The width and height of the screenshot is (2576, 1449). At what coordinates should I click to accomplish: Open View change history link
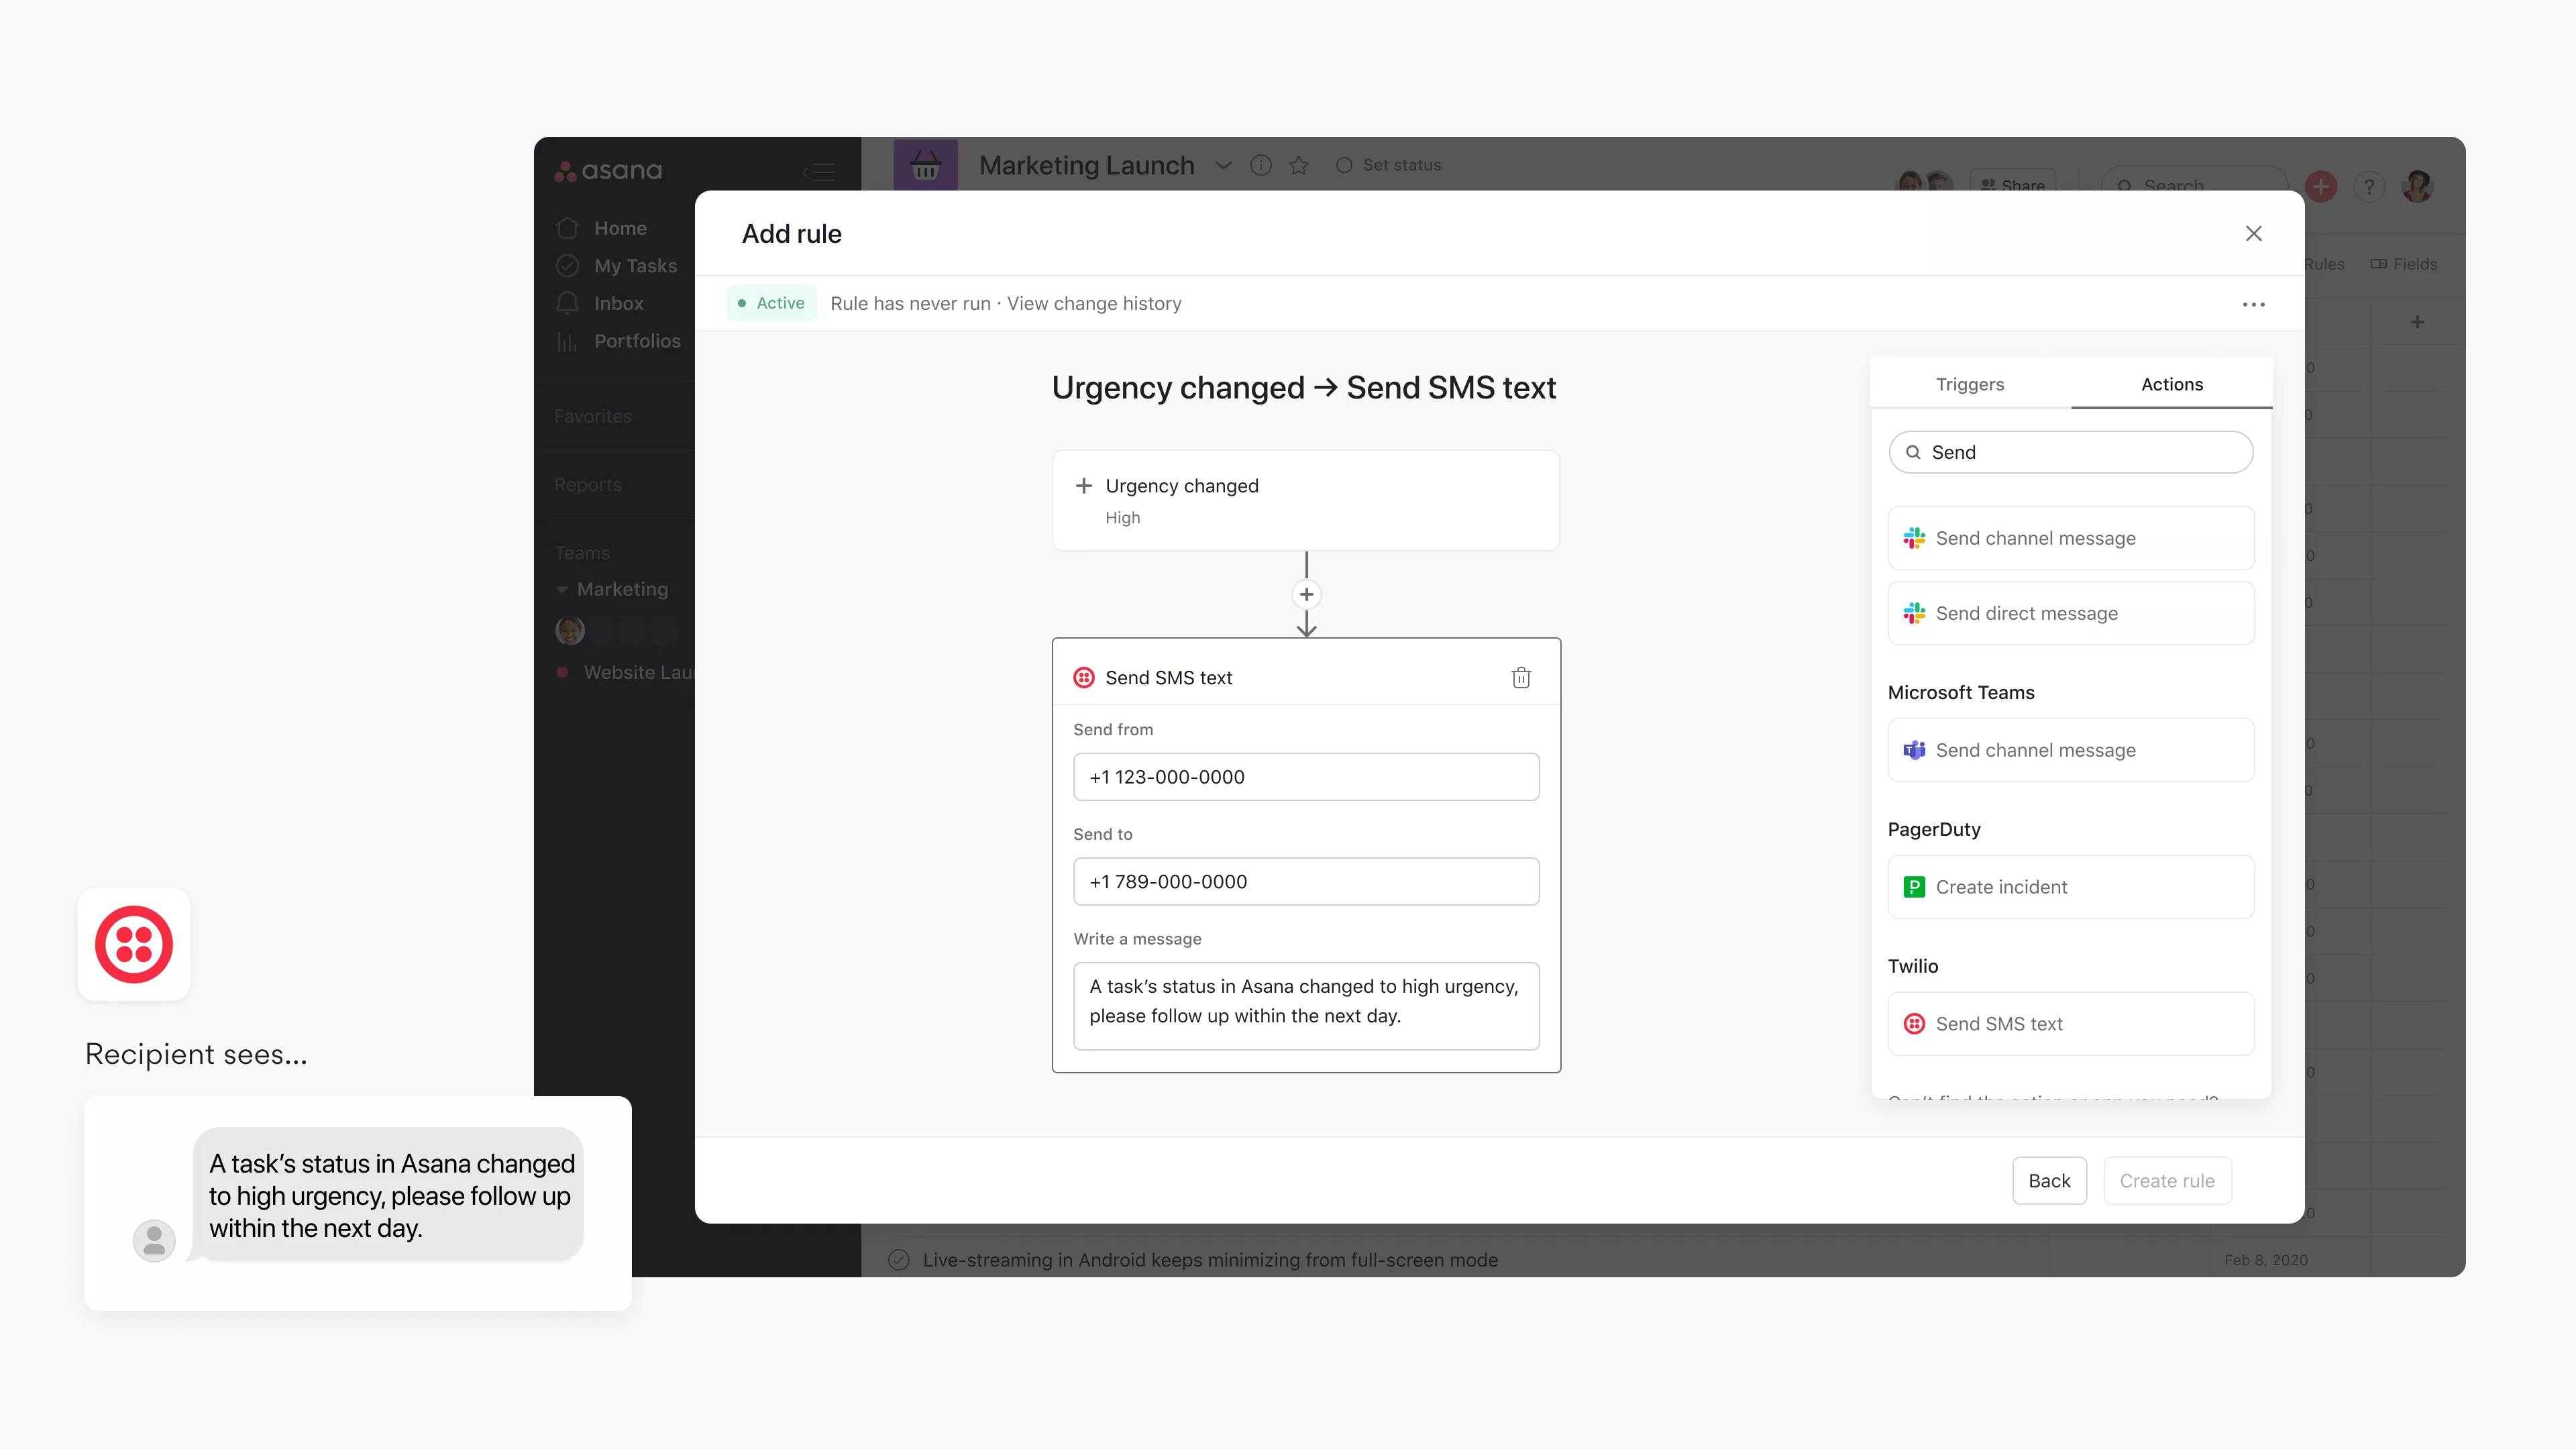[x=1093, y=303]
